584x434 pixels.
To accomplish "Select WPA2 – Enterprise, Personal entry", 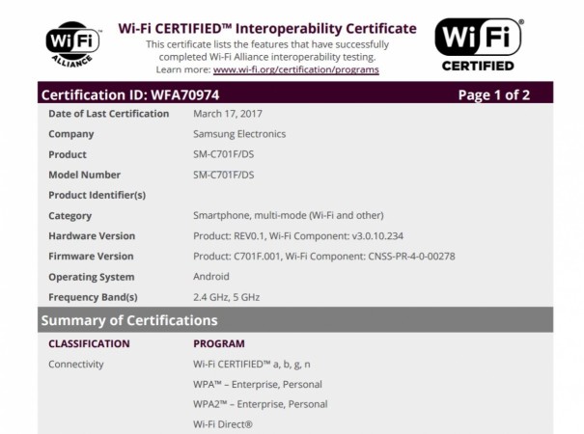I will pyautogui.click(x=261, y=404).
